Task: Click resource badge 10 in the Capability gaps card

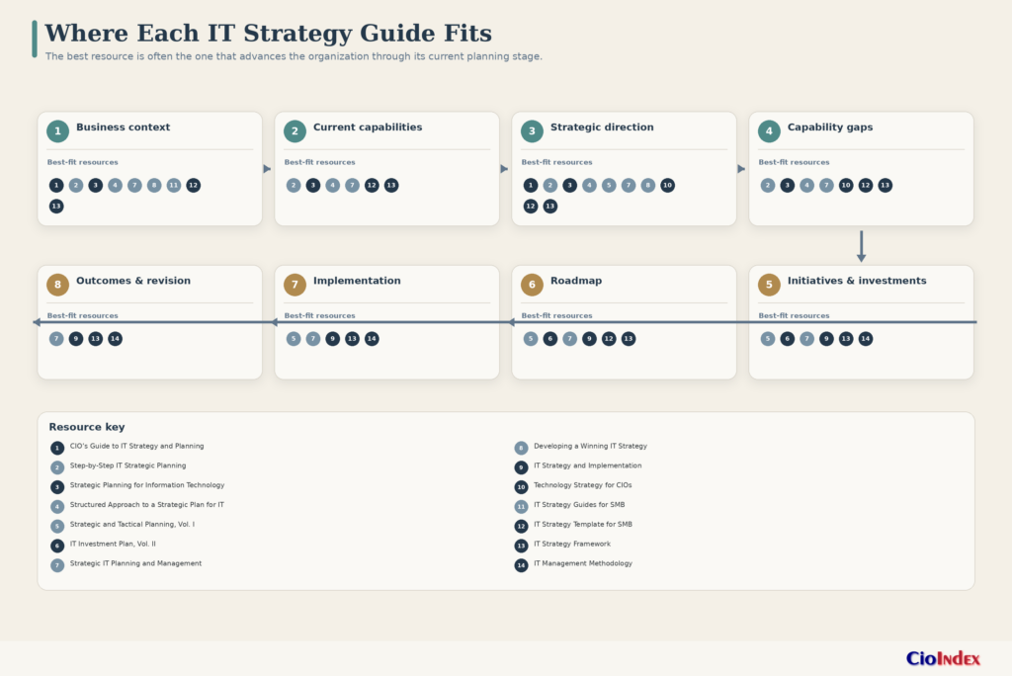Action: point(846,185)
